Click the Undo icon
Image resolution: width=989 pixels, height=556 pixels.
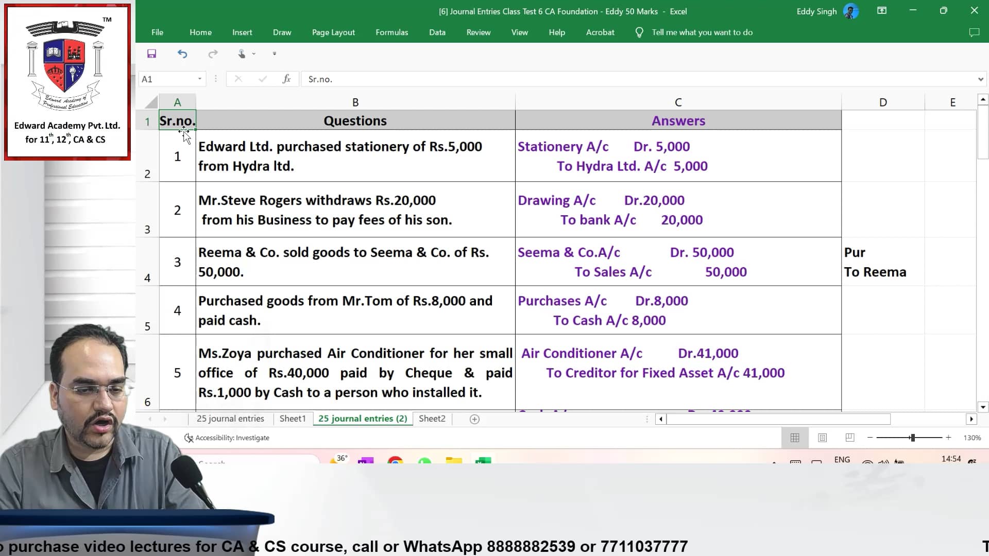tap(182, 54)
